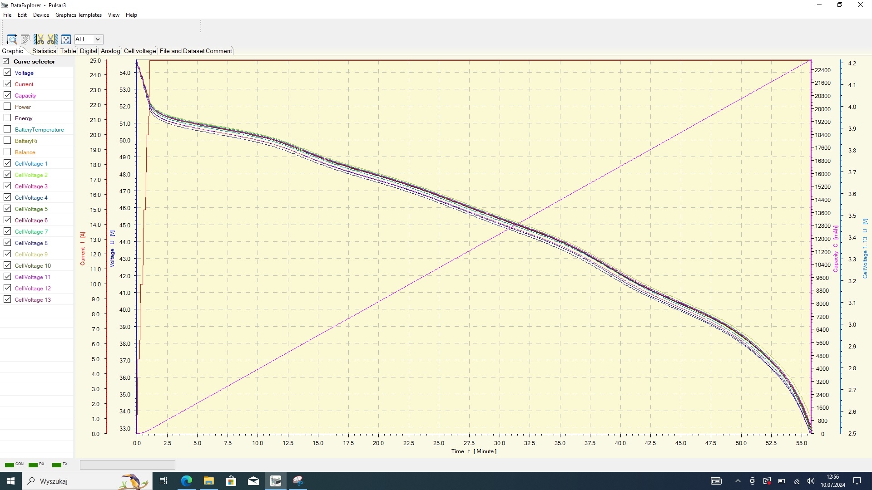The height and width of the screenshot is (490, 872).
Task: Open File Explorer from the taskbar
Action: click(x=208, y=481)
